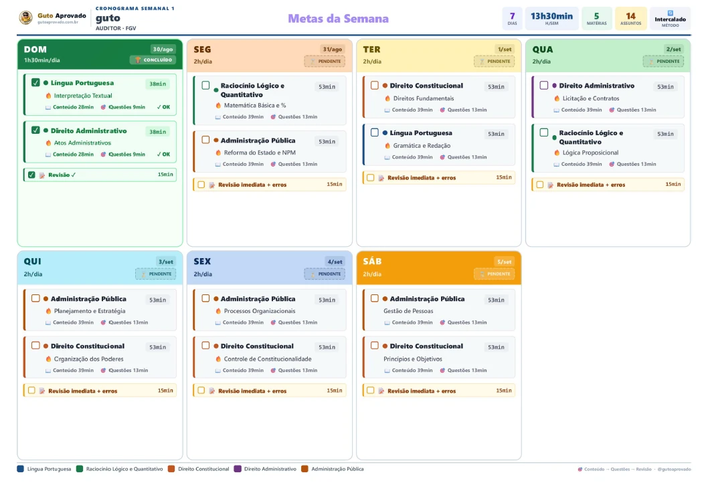Uncheck the DOM Língua Portuguesa checkbox
Image resolution: width=706 pixels, height=485 pixels.
35,83
